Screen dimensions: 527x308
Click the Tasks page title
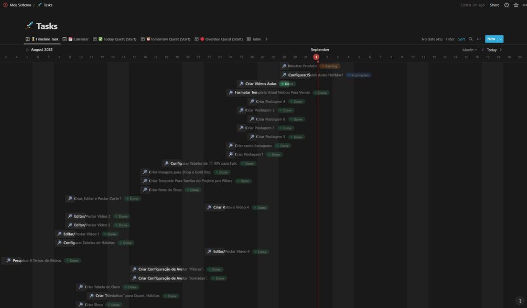point(47,26)
